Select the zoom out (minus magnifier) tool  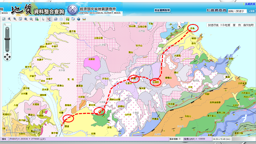[31, 19]
